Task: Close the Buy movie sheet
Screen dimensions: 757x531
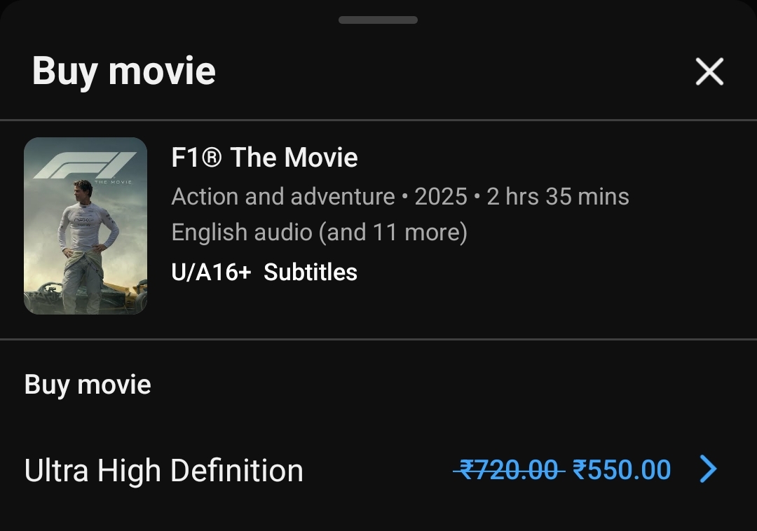Action: click(x=709, y=71)
